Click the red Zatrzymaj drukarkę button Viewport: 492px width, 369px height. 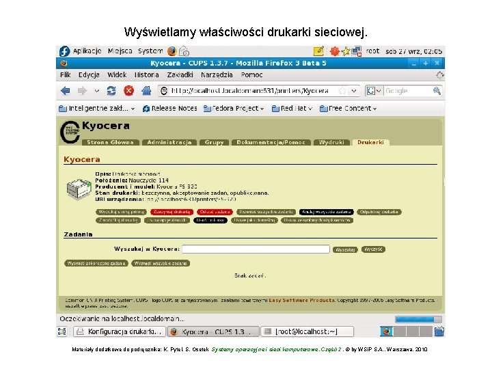pos(172,212)
